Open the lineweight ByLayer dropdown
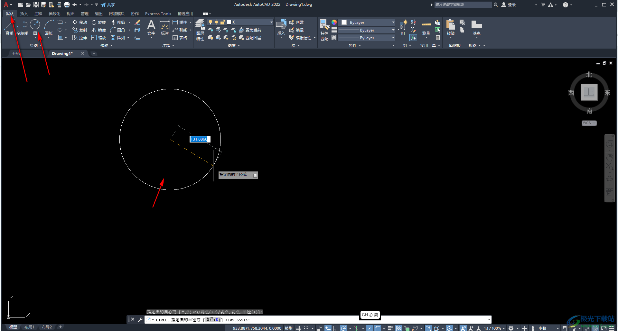The width and height of the screenshot is (618, 331). pos(393,30)
